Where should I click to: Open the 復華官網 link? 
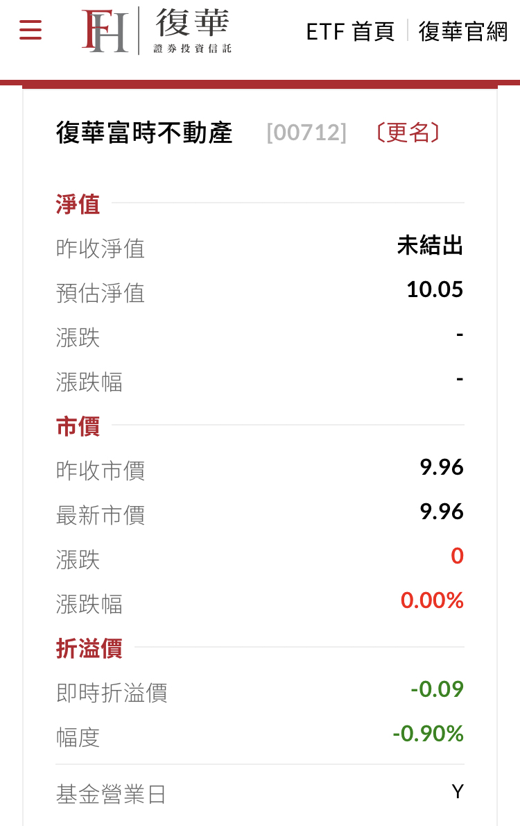[x=463, y=32]
